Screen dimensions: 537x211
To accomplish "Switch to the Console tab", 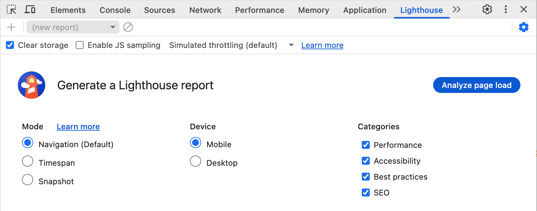I will (115, 10).
